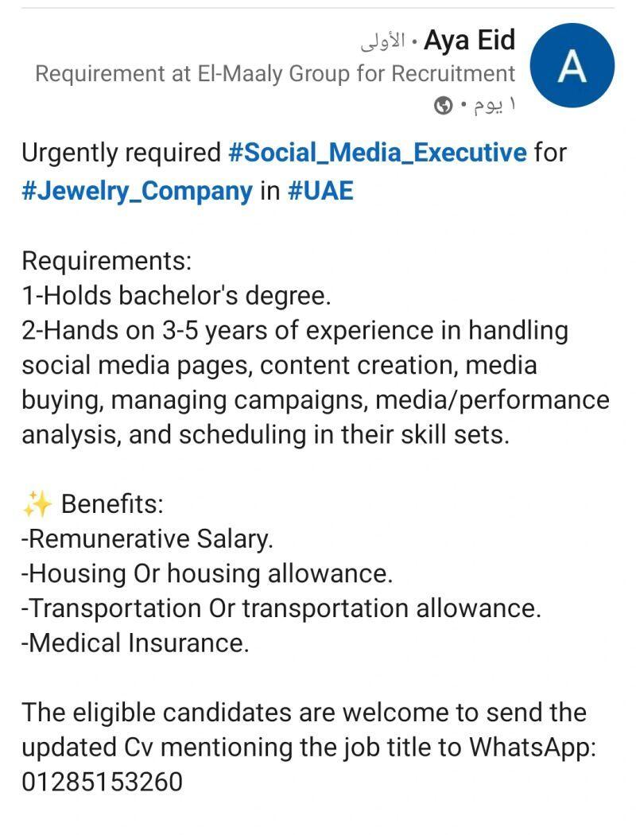
Task: Select the Medical Insurance benefit line
Action: [135, 643]
